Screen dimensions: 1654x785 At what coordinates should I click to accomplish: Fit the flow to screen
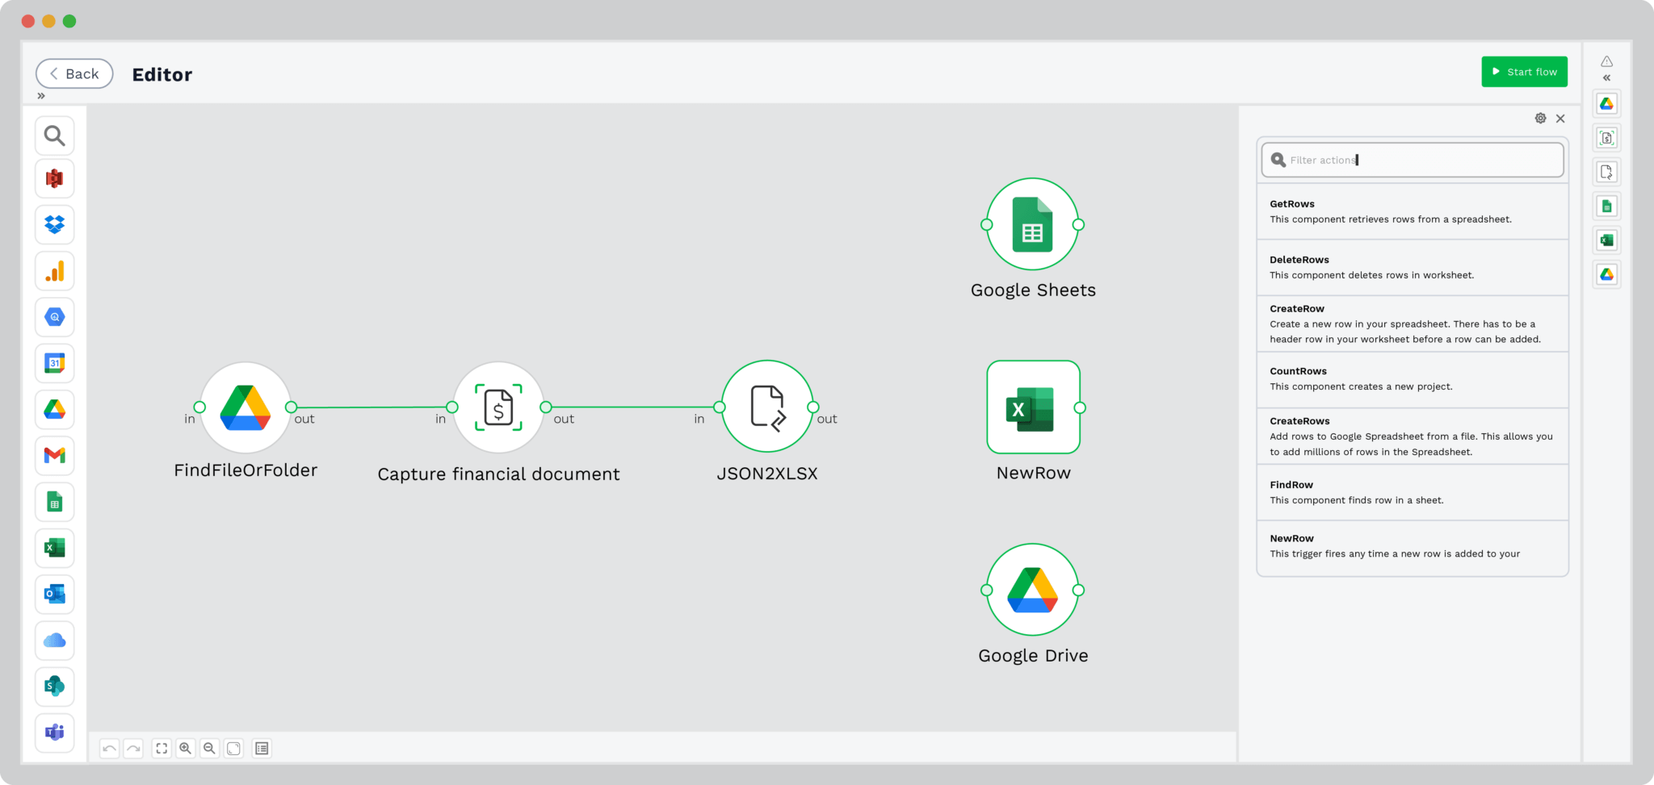pos(161,748)
